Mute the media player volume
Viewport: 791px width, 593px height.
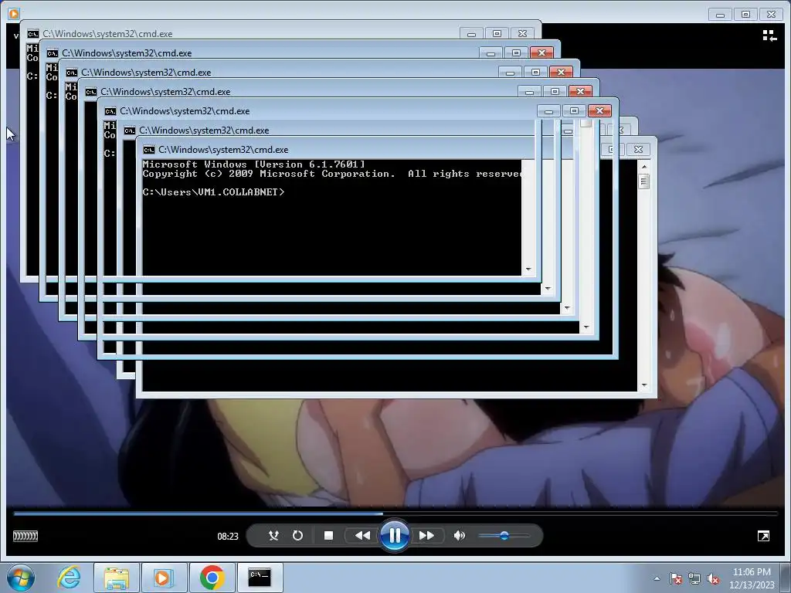459,536
